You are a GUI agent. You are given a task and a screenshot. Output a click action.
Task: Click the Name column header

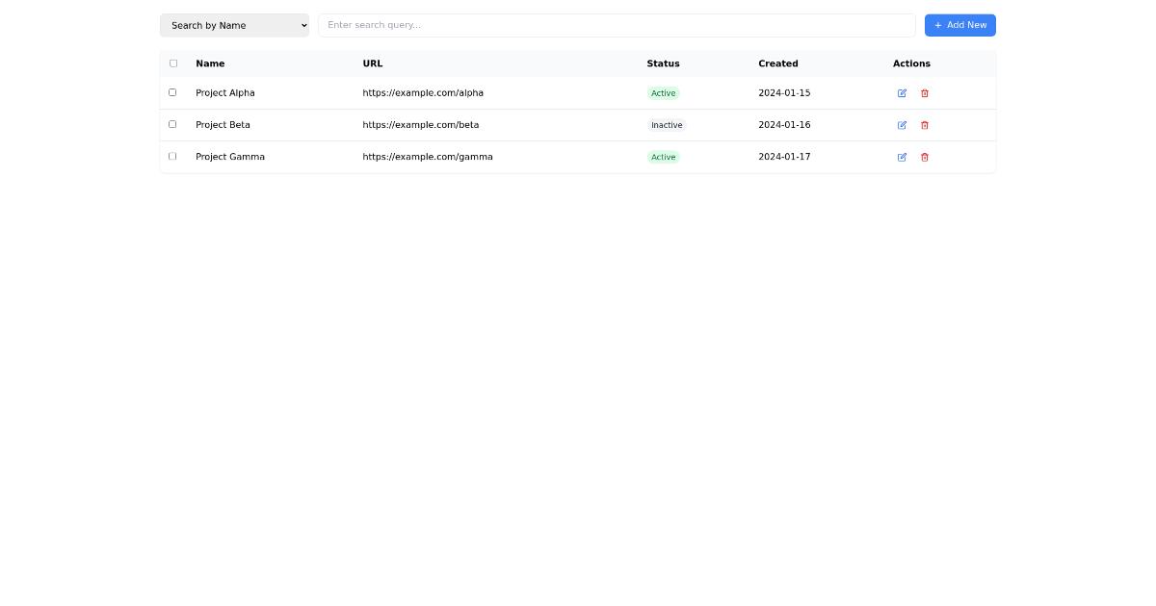click(210, 63)
